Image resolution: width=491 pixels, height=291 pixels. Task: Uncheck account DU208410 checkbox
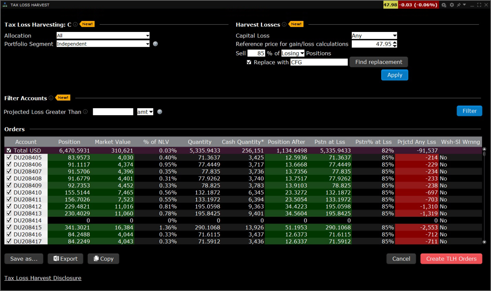click(x=9, y=192)
